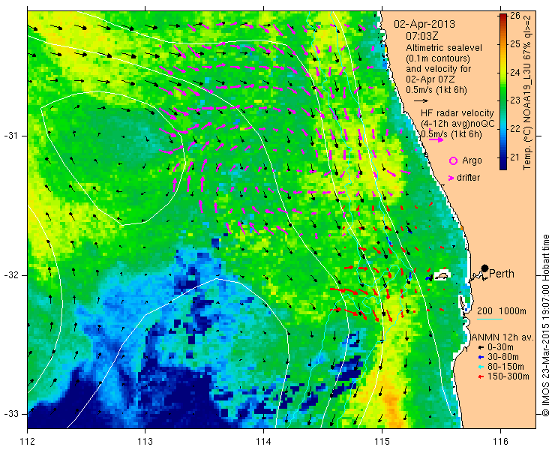555x450 pixels.
Task: Click the blue 30-80m ANMN arrow symbol
Action: [x=480, y=358]
